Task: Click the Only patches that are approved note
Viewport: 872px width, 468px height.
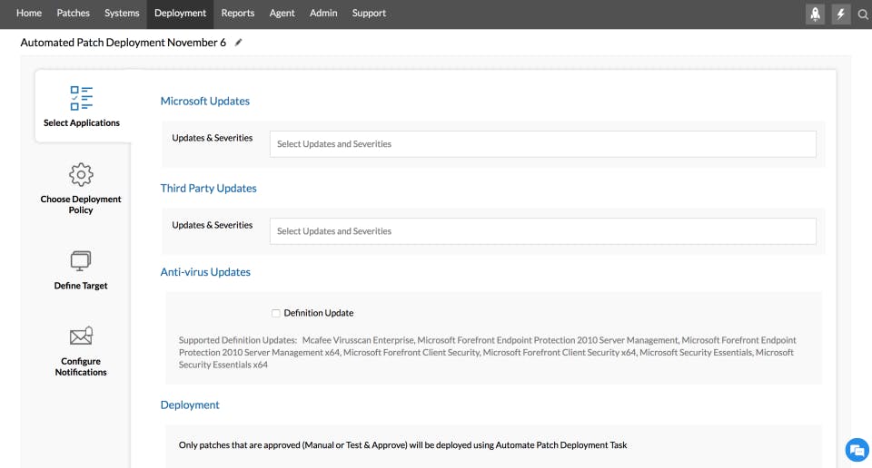Action: [402, 445]
